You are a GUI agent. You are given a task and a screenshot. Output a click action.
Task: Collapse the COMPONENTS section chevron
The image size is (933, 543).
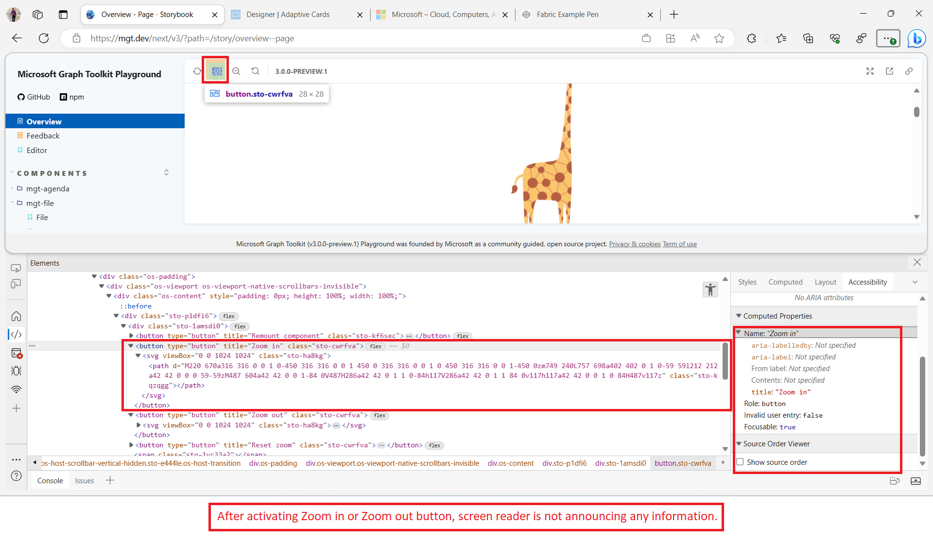pyautogui.click(x=166, y=172)
